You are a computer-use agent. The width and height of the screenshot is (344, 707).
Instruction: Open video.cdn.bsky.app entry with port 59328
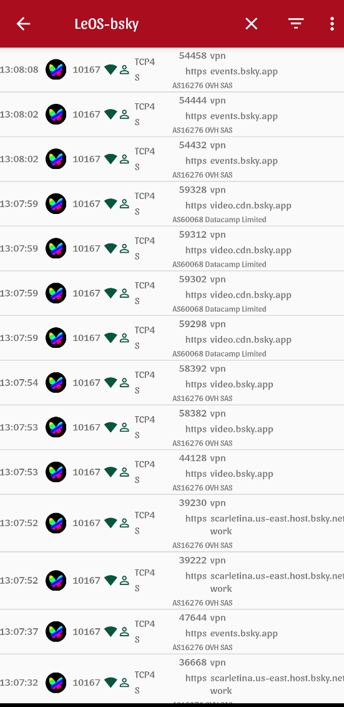(172, 204)
